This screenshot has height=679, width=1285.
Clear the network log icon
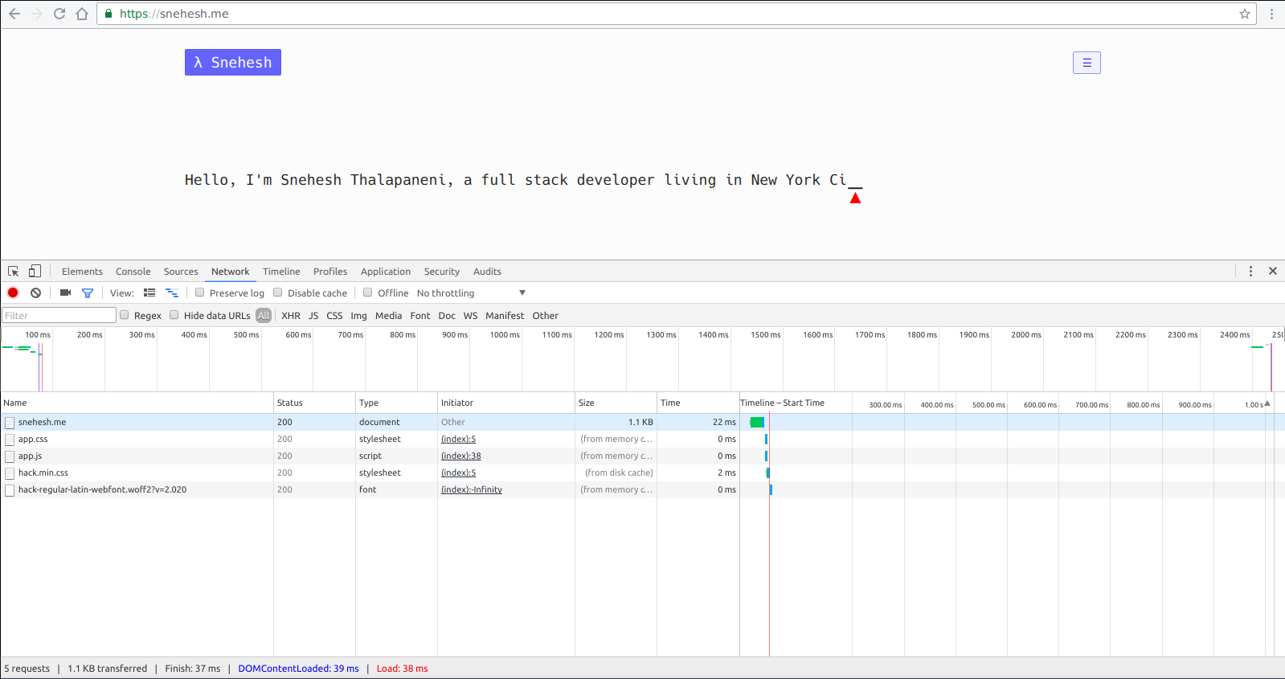[x=35, y=292]
